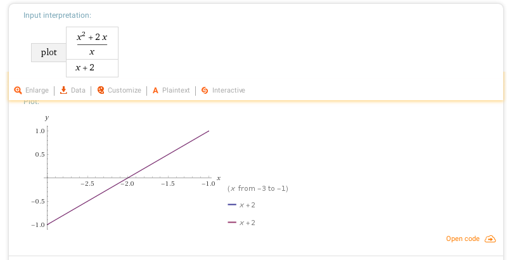Click the plot keyword box
The height and width of the screenshot is (260, 507).
pos(49,53)
